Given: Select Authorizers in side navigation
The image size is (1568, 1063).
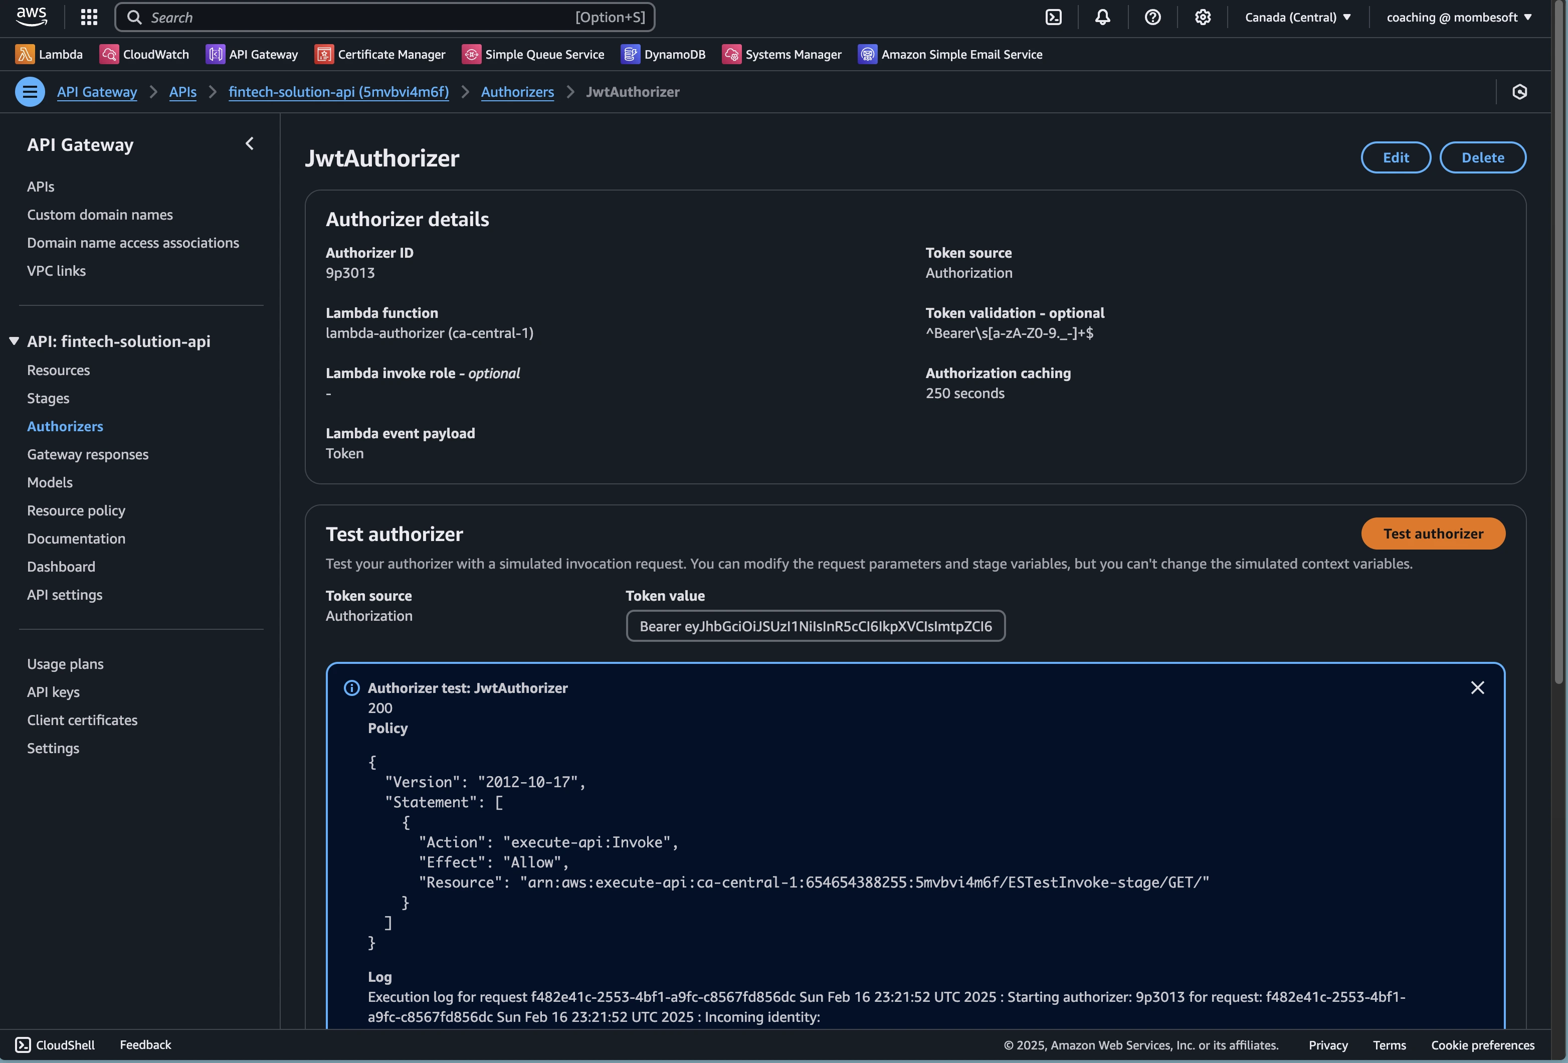Looking at the screenshot, I should coord(65,426).
